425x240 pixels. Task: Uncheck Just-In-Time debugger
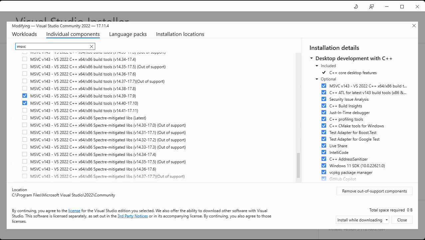[x=324, y=112]
